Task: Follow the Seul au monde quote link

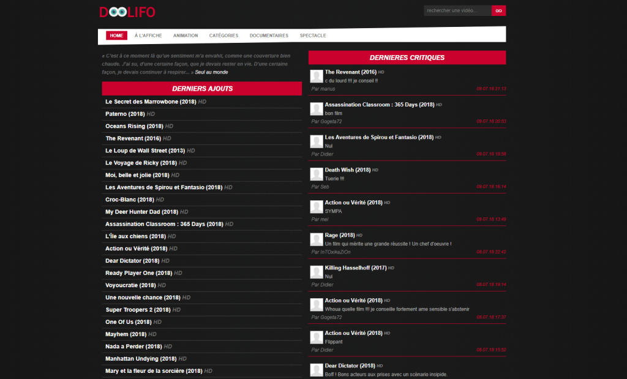Action: click(x=211, y=72)
